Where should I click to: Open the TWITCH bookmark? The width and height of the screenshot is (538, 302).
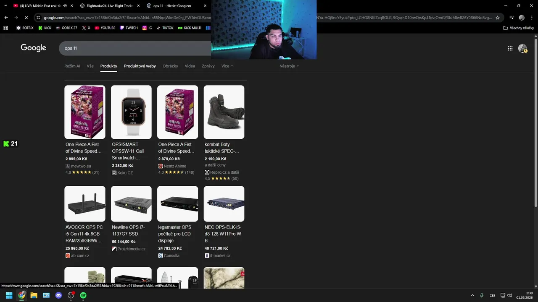[x=129, y=28]
